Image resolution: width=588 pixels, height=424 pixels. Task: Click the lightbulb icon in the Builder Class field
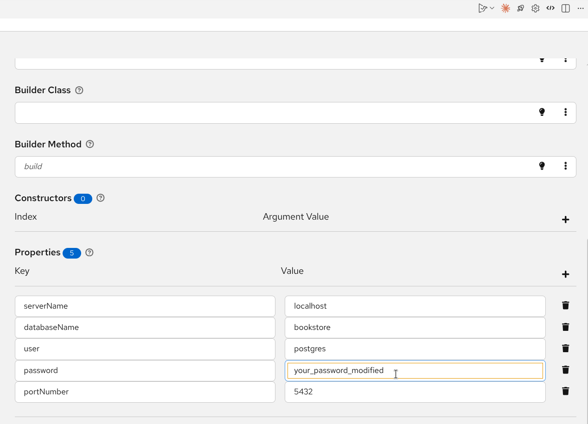[542, 112]
